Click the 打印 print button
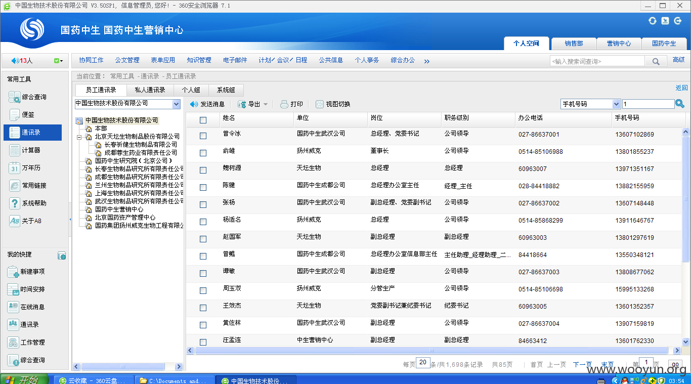This screenshot has height=384, width=691. click(x=292, y=104)
